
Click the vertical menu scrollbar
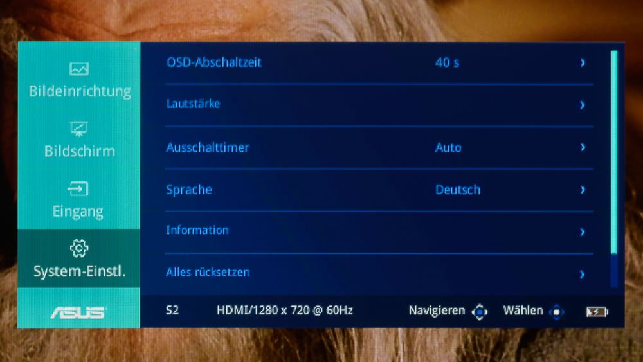(x=614, y=169)
